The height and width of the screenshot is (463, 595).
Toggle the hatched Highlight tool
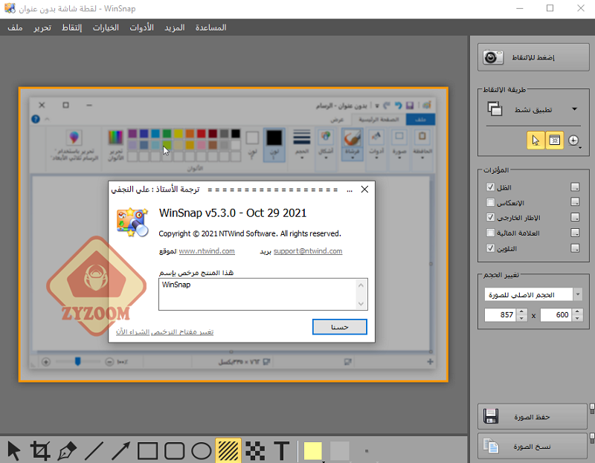(228, 451)
